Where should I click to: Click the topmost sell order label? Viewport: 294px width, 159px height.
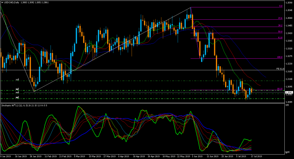click(x=17, y=80)
